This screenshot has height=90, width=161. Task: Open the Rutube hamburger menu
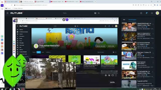tap(7, 13)
